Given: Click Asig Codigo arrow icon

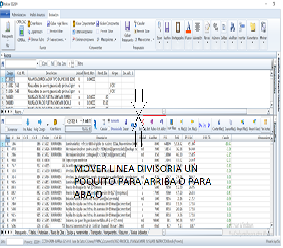Looking at the screenshot, I should 39,122.
